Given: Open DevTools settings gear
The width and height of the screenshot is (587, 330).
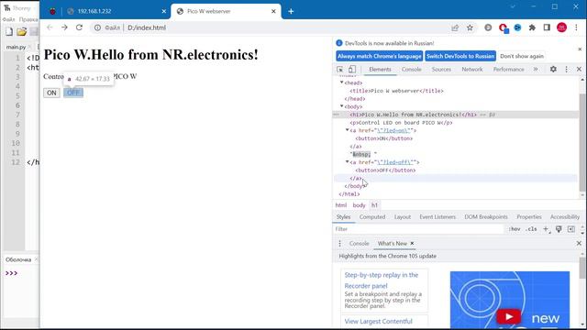Looking at the screenshot, I should click(x=553, y=70).
